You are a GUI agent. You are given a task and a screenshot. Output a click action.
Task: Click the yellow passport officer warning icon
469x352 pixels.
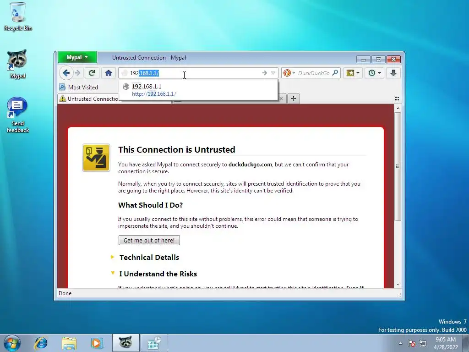[x=96, y=158]
